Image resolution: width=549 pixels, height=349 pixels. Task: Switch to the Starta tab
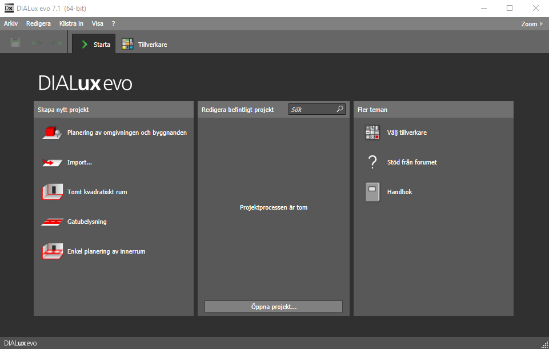pyautogui.click(x=94, y=44)
